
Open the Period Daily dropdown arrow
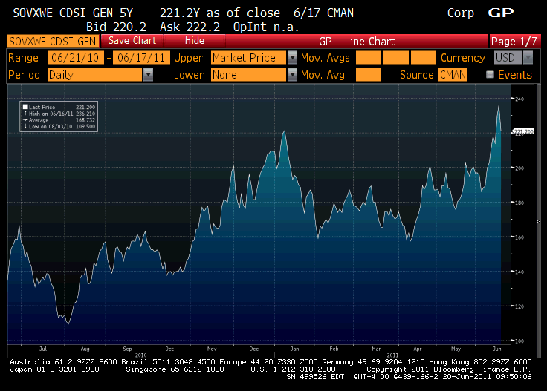[x=148, y=74]
